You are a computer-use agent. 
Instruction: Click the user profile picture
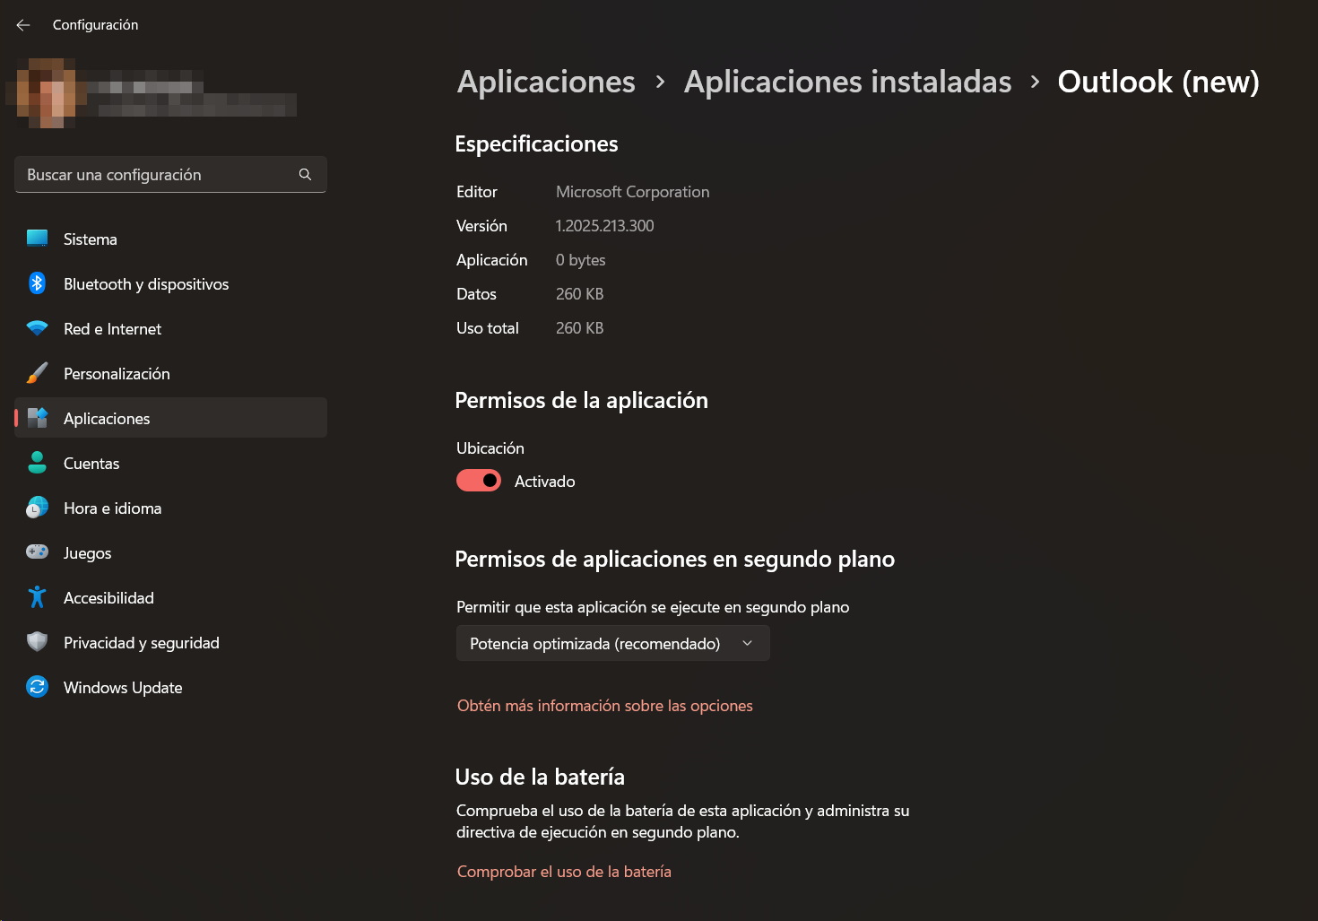[47, 92]
